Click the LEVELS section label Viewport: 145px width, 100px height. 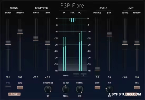103,8
